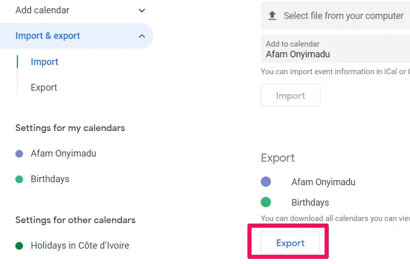Select the Import submenu item

click(44, 62)
